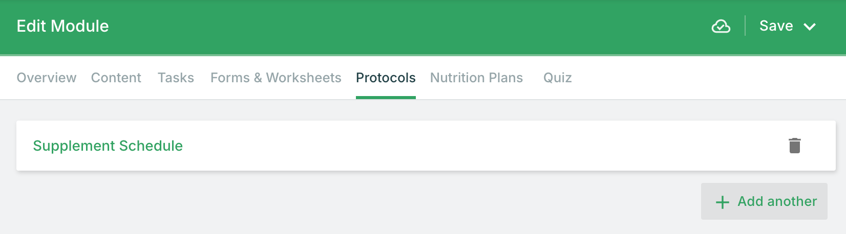Select the Forms & Worksheets tab
The image size is (846, 234).
click(276, 78)
